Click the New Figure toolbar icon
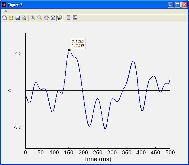 pyautogui.click(x=4, y=18)
